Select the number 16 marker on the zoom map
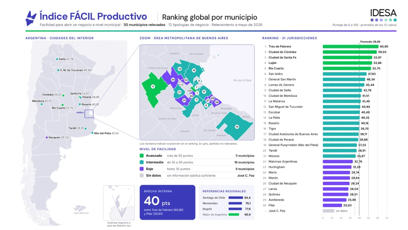Image resolution: width=408 pixels, height=230 pixels. tap(194, 70)
